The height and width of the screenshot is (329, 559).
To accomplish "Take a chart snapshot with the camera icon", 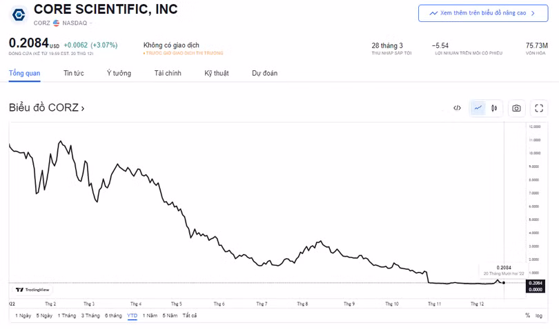I will click(x=516, y=108).
